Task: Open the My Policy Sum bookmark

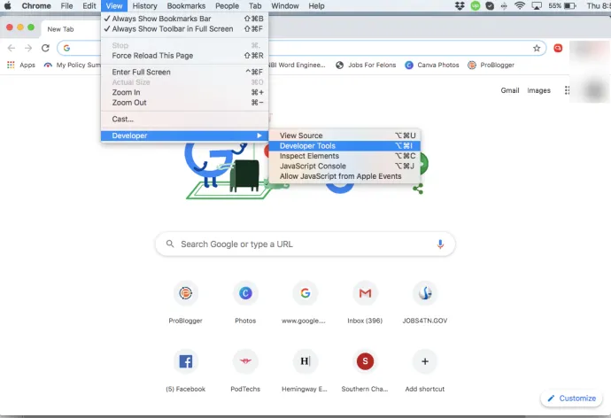Action: tap(72, 65)
